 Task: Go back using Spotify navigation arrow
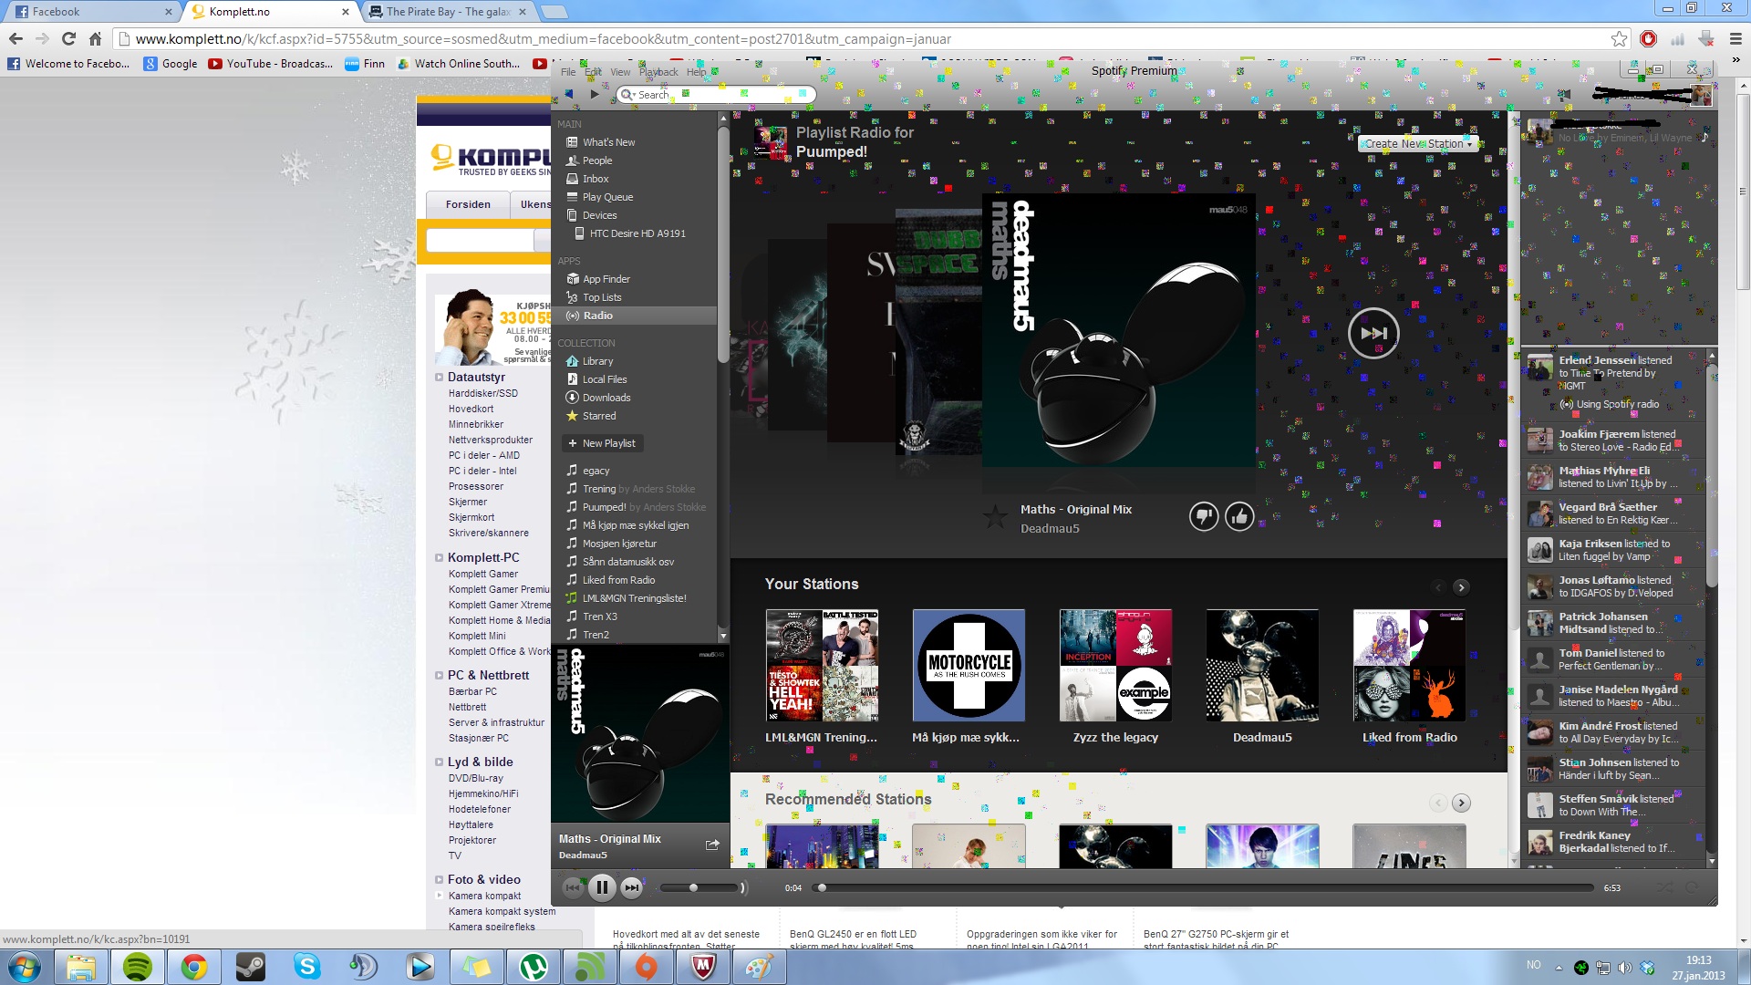[570, 94]
